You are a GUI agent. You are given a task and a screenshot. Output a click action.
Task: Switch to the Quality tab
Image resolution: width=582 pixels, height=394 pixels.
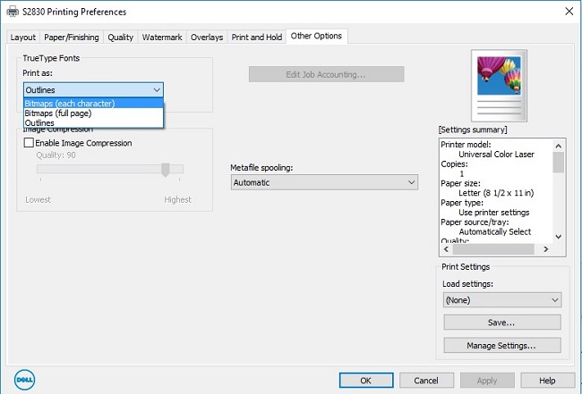(121, 38)
